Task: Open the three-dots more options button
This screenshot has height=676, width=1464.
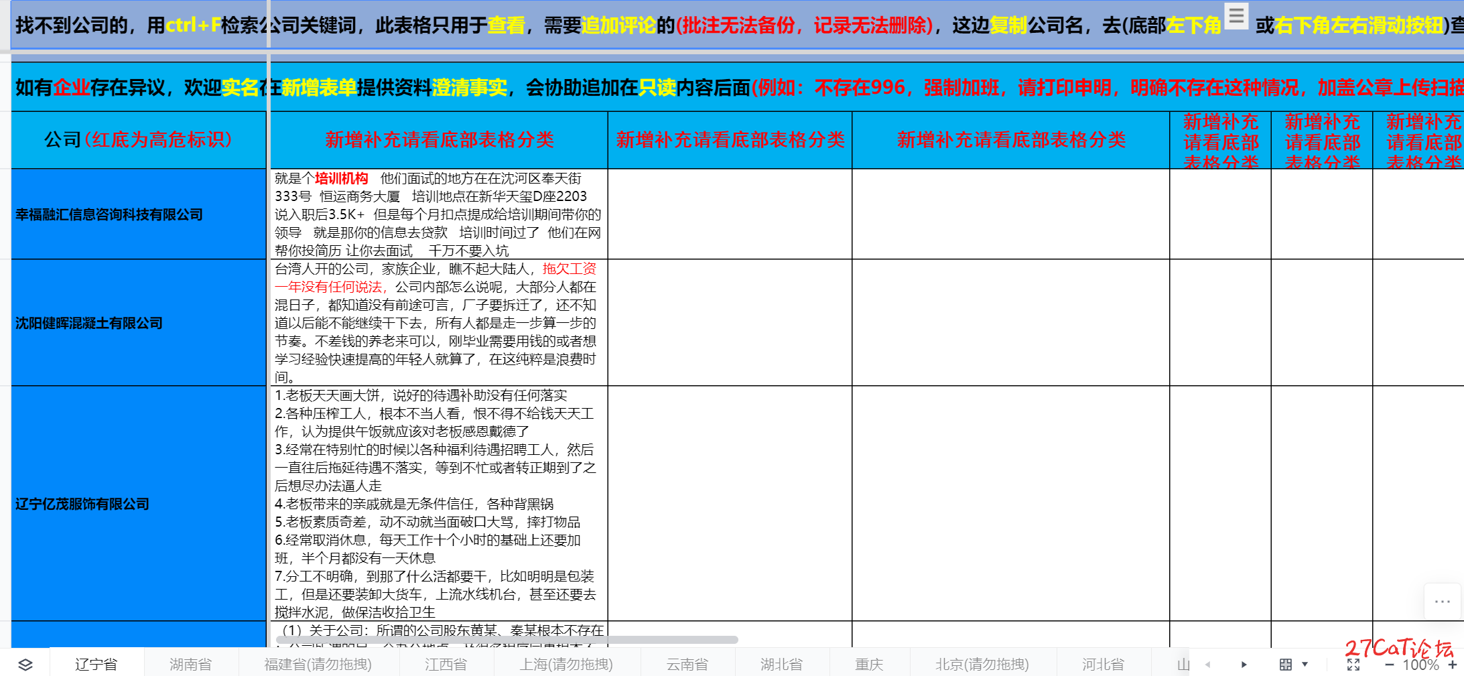Action: [x=1443, y=602]
